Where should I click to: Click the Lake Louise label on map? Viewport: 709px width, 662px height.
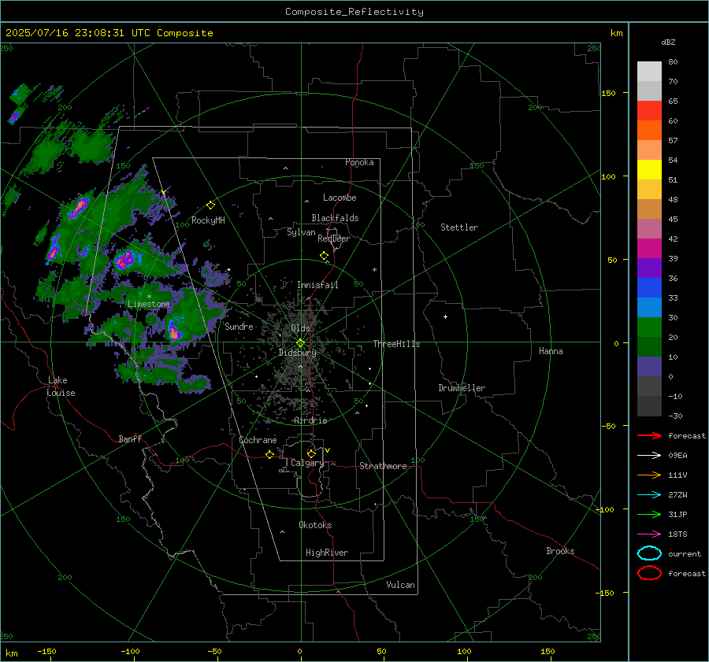[61, 386]
